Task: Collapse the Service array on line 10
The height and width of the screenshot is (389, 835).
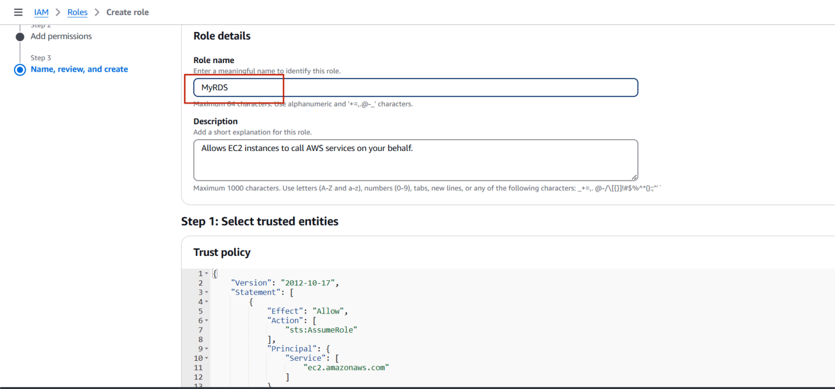Action: pyautogui.click(x=205, y=357)
